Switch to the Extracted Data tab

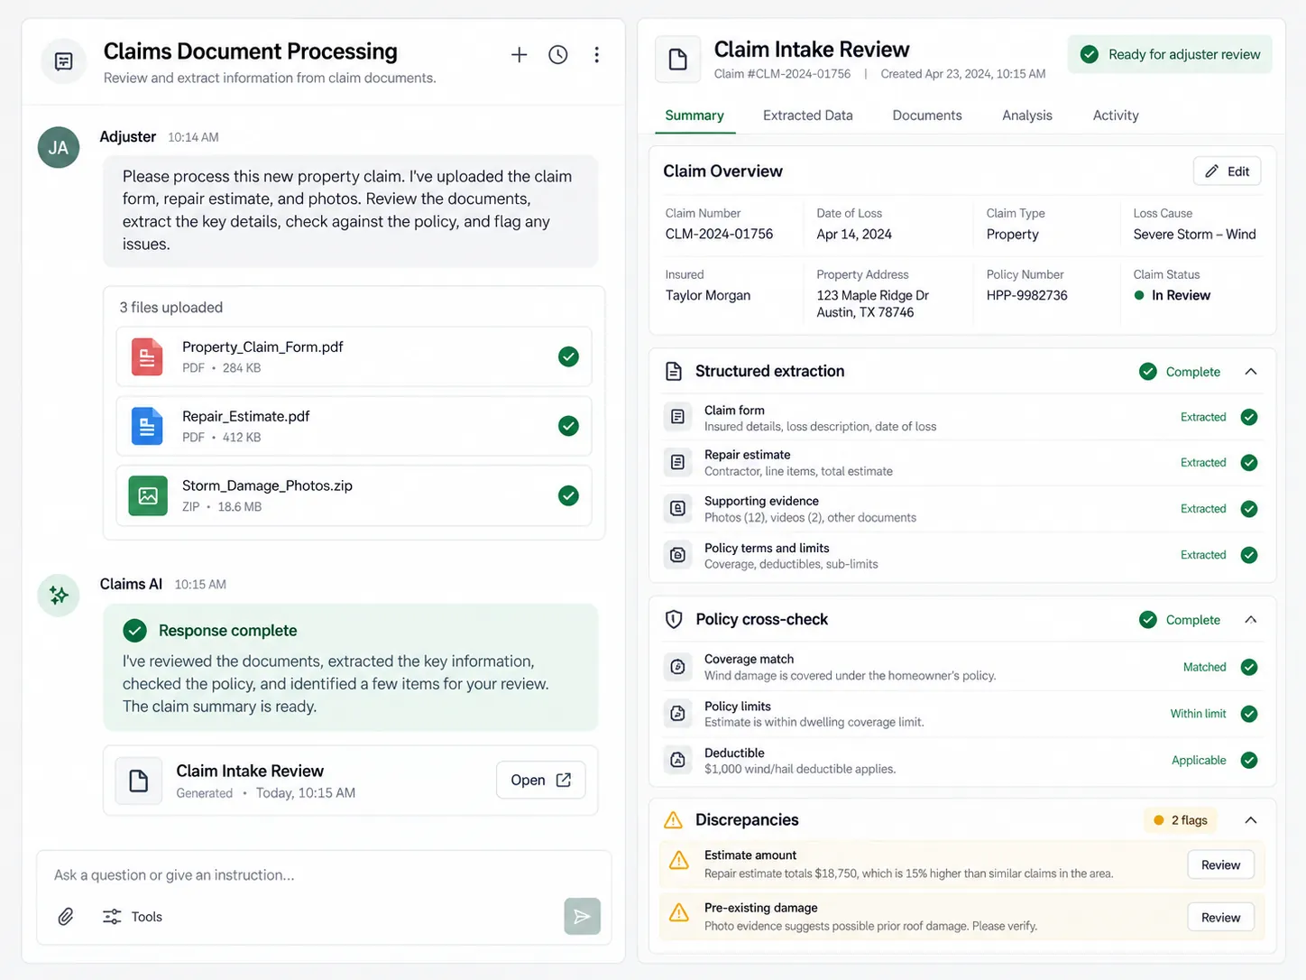[808, 116]
